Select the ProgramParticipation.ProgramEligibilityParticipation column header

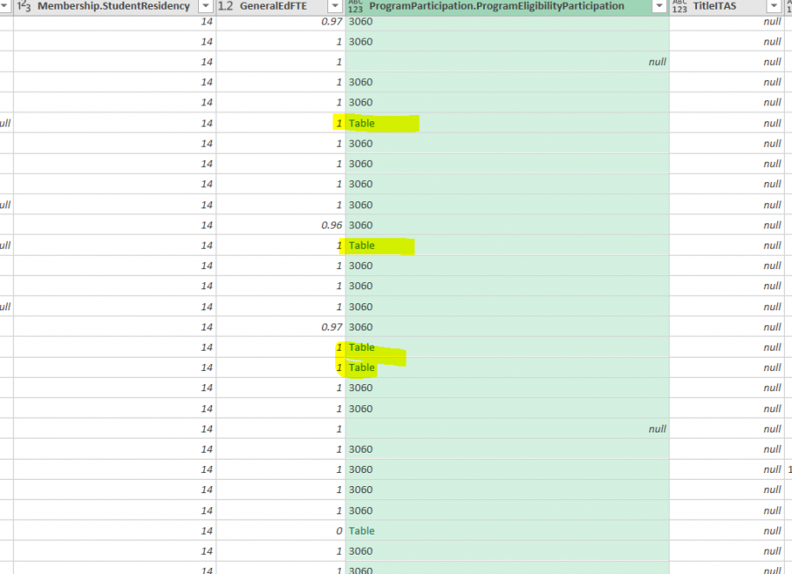(507, 6)
